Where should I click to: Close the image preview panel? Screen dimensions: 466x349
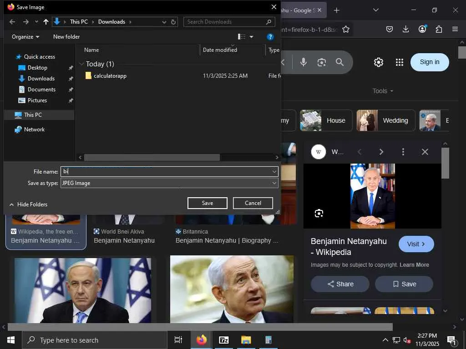point(425,152)
